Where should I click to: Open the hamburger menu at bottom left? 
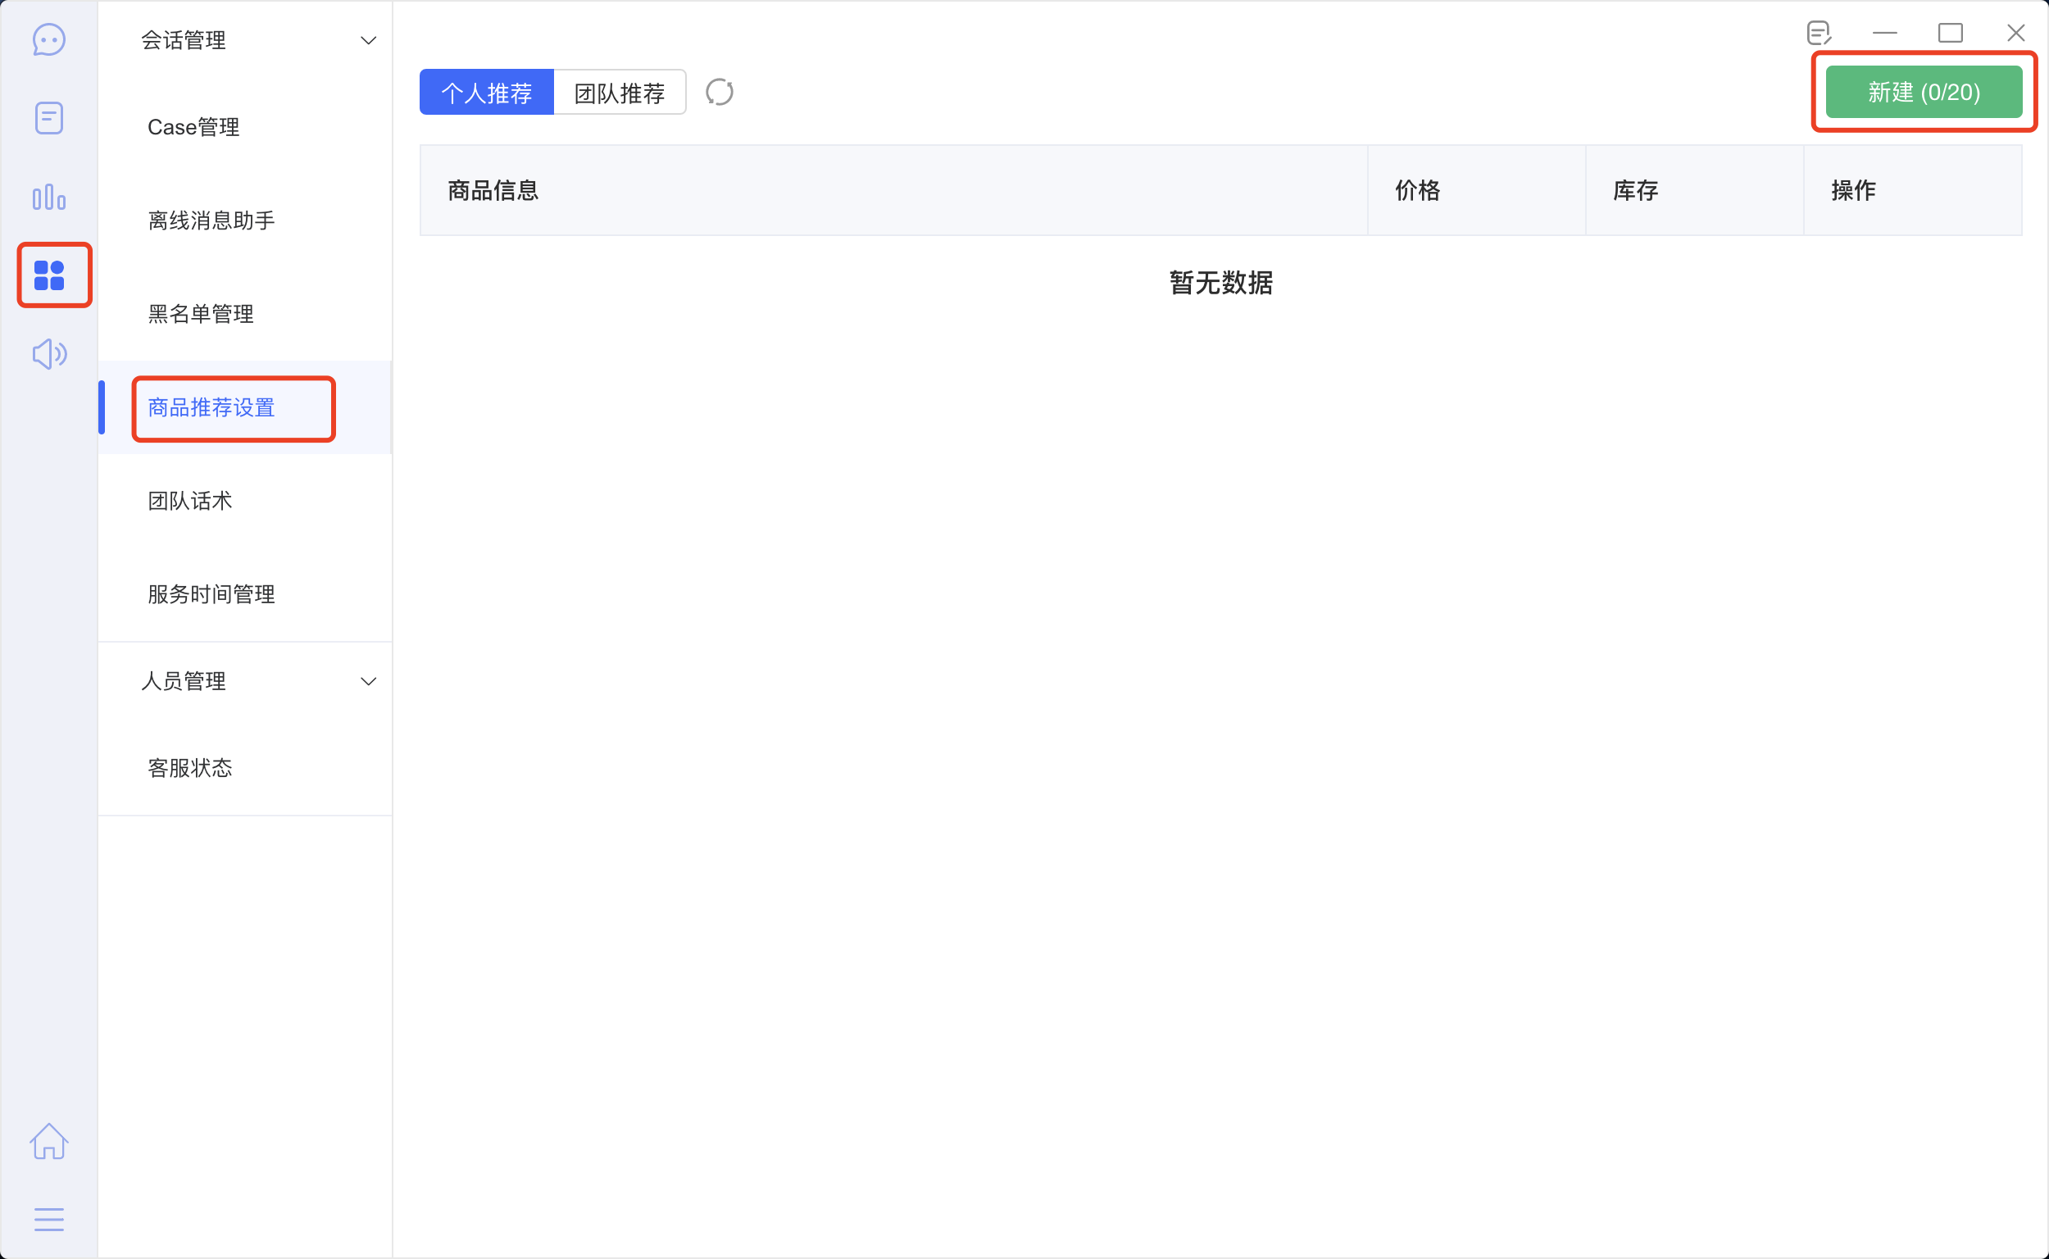[48, 1219]
